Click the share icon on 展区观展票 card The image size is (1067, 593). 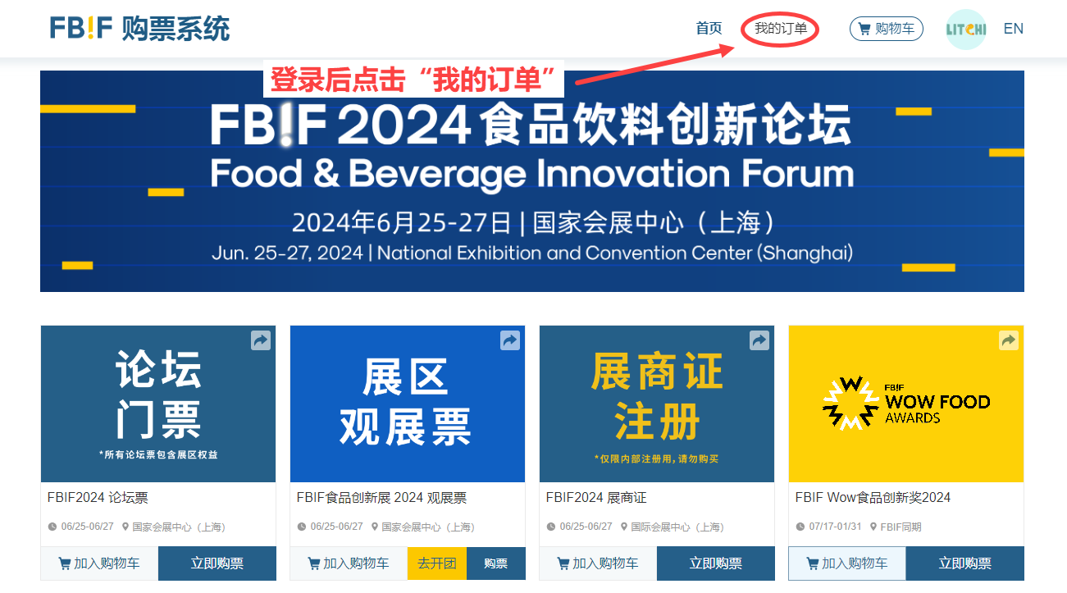[x=510, y=340]
